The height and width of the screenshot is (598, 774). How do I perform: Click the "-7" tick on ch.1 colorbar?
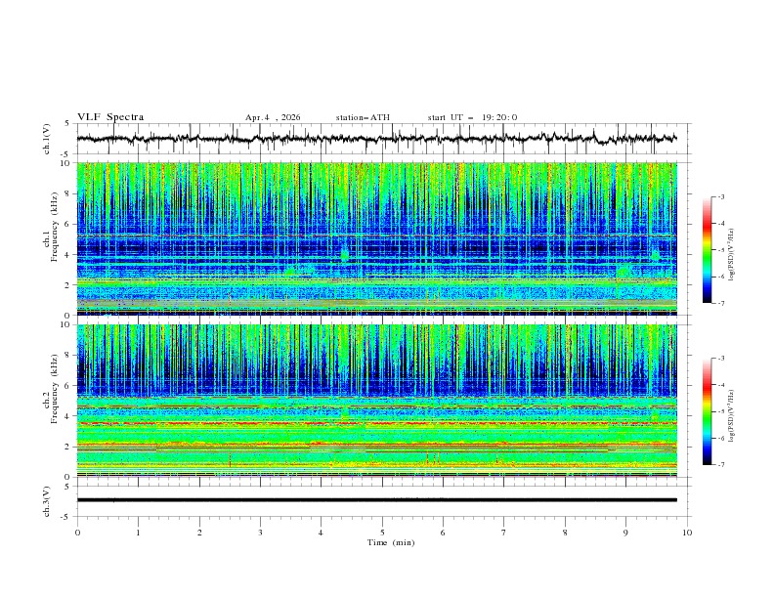coord(720,303)
